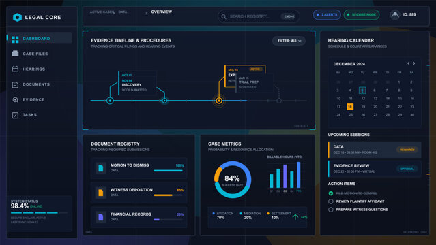Click the 84% success rate donut chart

pyautogui.click(x=233, y=180)
